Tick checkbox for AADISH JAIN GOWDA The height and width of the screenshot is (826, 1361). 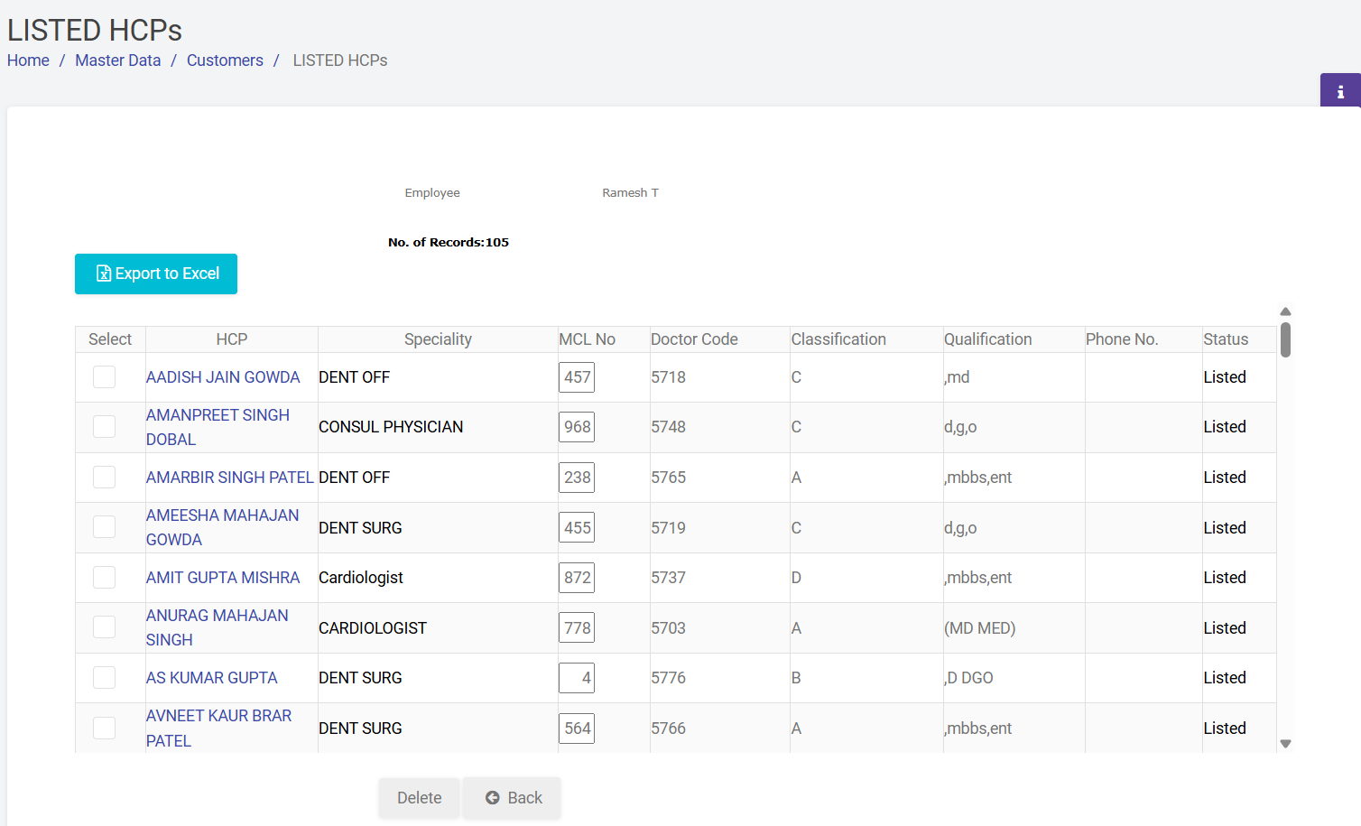pyautogui.click(x=105, y=377)
